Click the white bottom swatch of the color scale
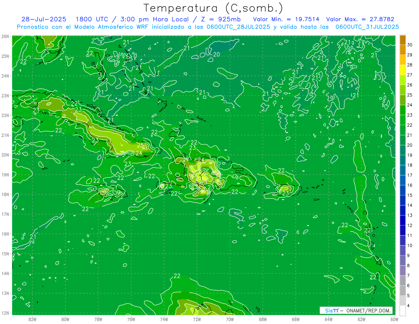 (x=403, y=310)
